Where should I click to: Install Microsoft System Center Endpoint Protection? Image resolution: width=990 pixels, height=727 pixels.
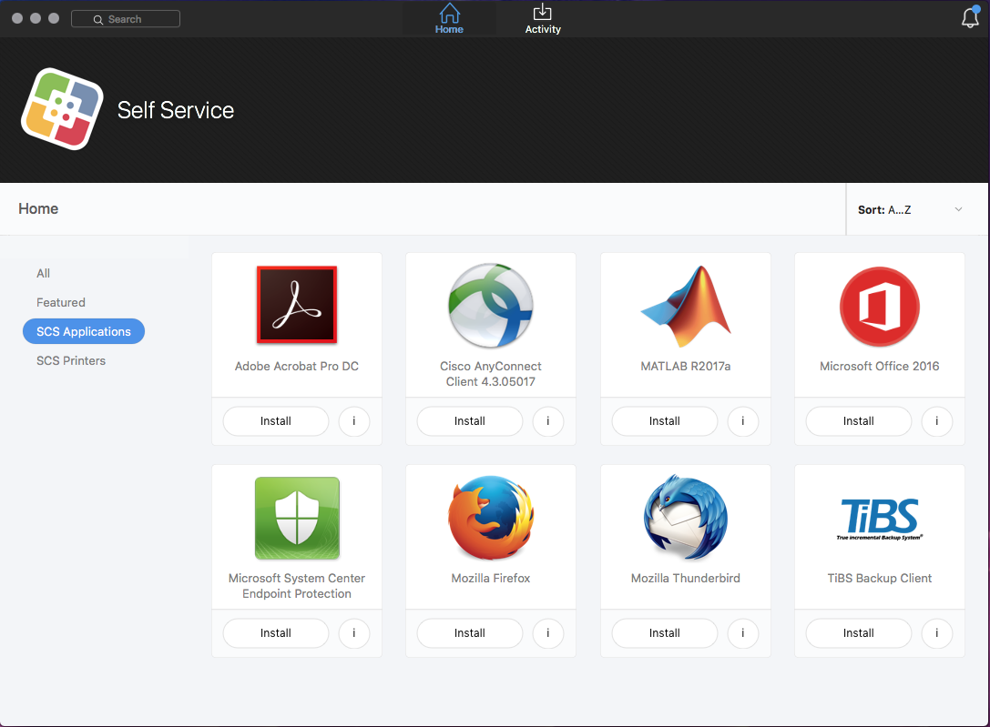(x=276, y=633)
